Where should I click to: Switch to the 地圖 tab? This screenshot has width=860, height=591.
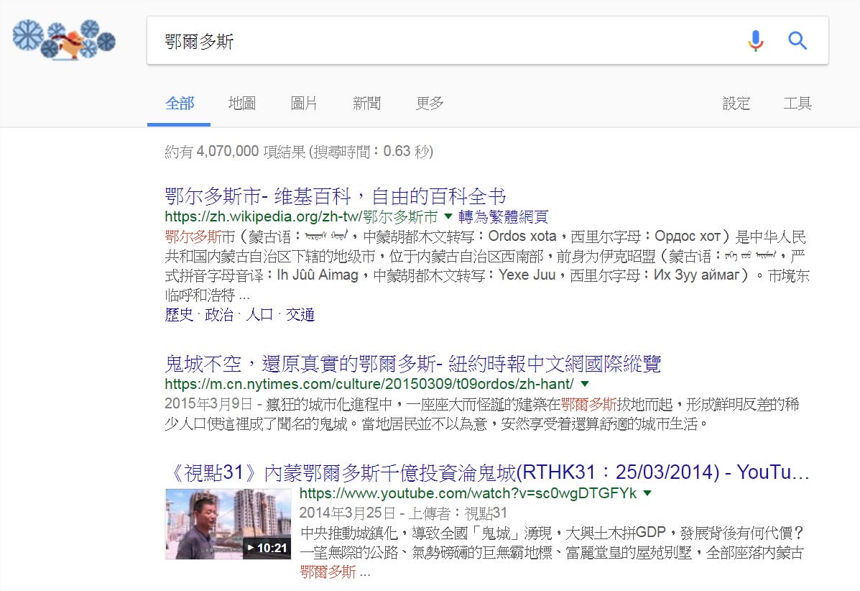241,104
